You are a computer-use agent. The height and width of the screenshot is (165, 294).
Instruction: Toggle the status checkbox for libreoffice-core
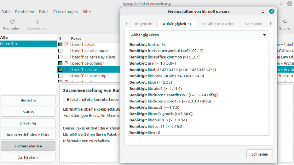61,69
